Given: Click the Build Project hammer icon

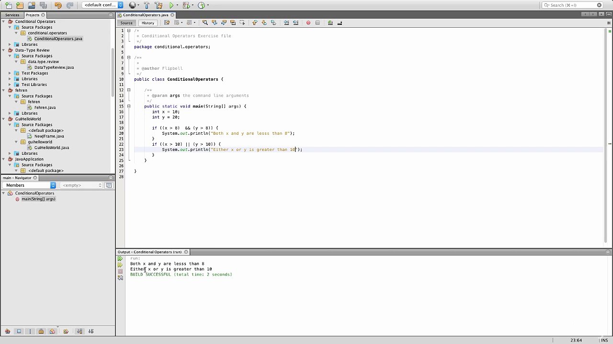Looking at the screenshot, I should 147,5.
